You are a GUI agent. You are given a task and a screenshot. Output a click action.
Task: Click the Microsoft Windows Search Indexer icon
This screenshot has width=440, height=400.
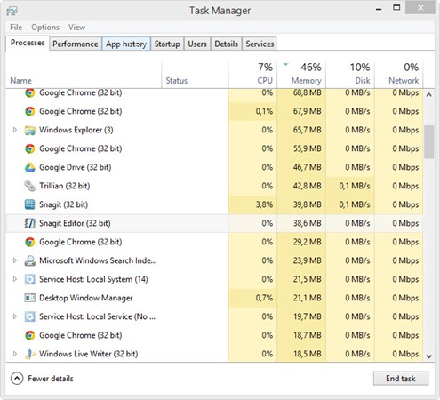point(30,260)
